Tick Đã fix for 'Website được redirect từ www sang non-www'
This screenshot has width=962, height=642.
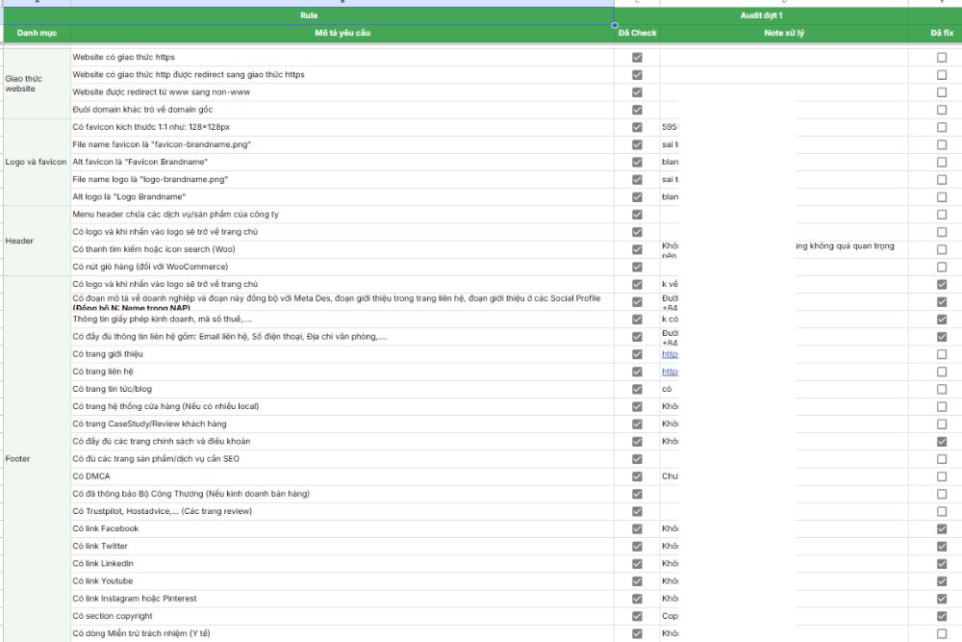[942, 92]
